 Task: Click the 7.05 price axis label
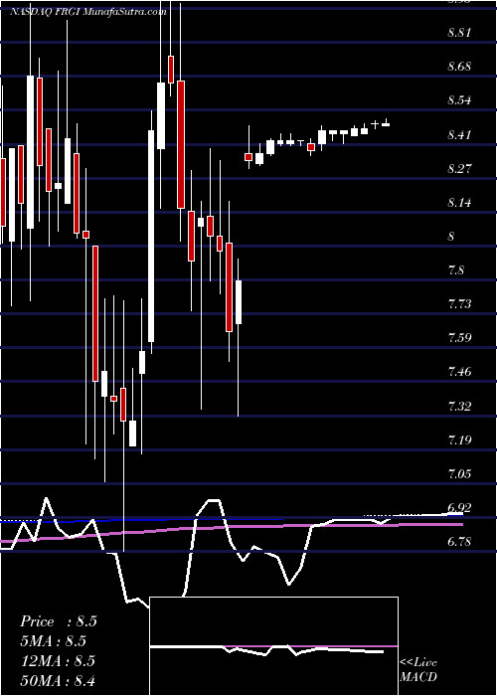tap(459, 474)
